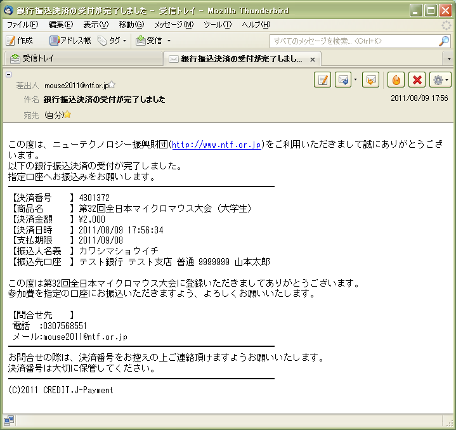Open the アドレス帳 address book

pyautogui.click(x=70, y=41)
